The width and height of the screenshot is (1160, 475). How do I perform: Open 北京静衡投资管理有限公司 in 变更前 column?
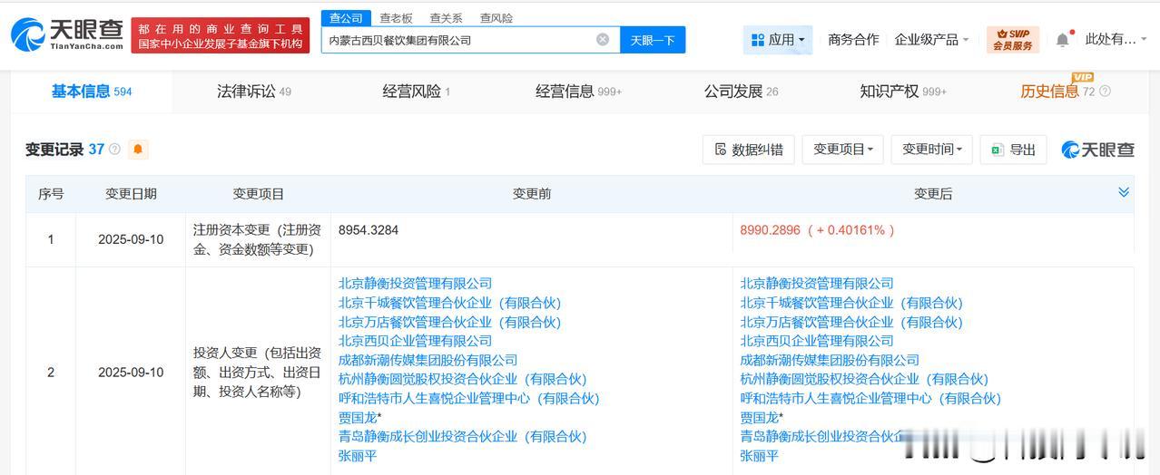click(x=415, y=284)
